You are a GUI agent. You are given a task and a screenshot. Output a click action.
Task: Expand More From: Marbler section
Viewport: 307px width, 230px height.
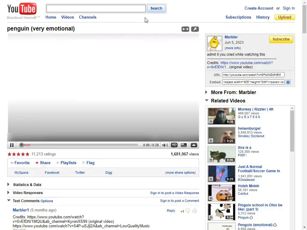tap(206, 92)
